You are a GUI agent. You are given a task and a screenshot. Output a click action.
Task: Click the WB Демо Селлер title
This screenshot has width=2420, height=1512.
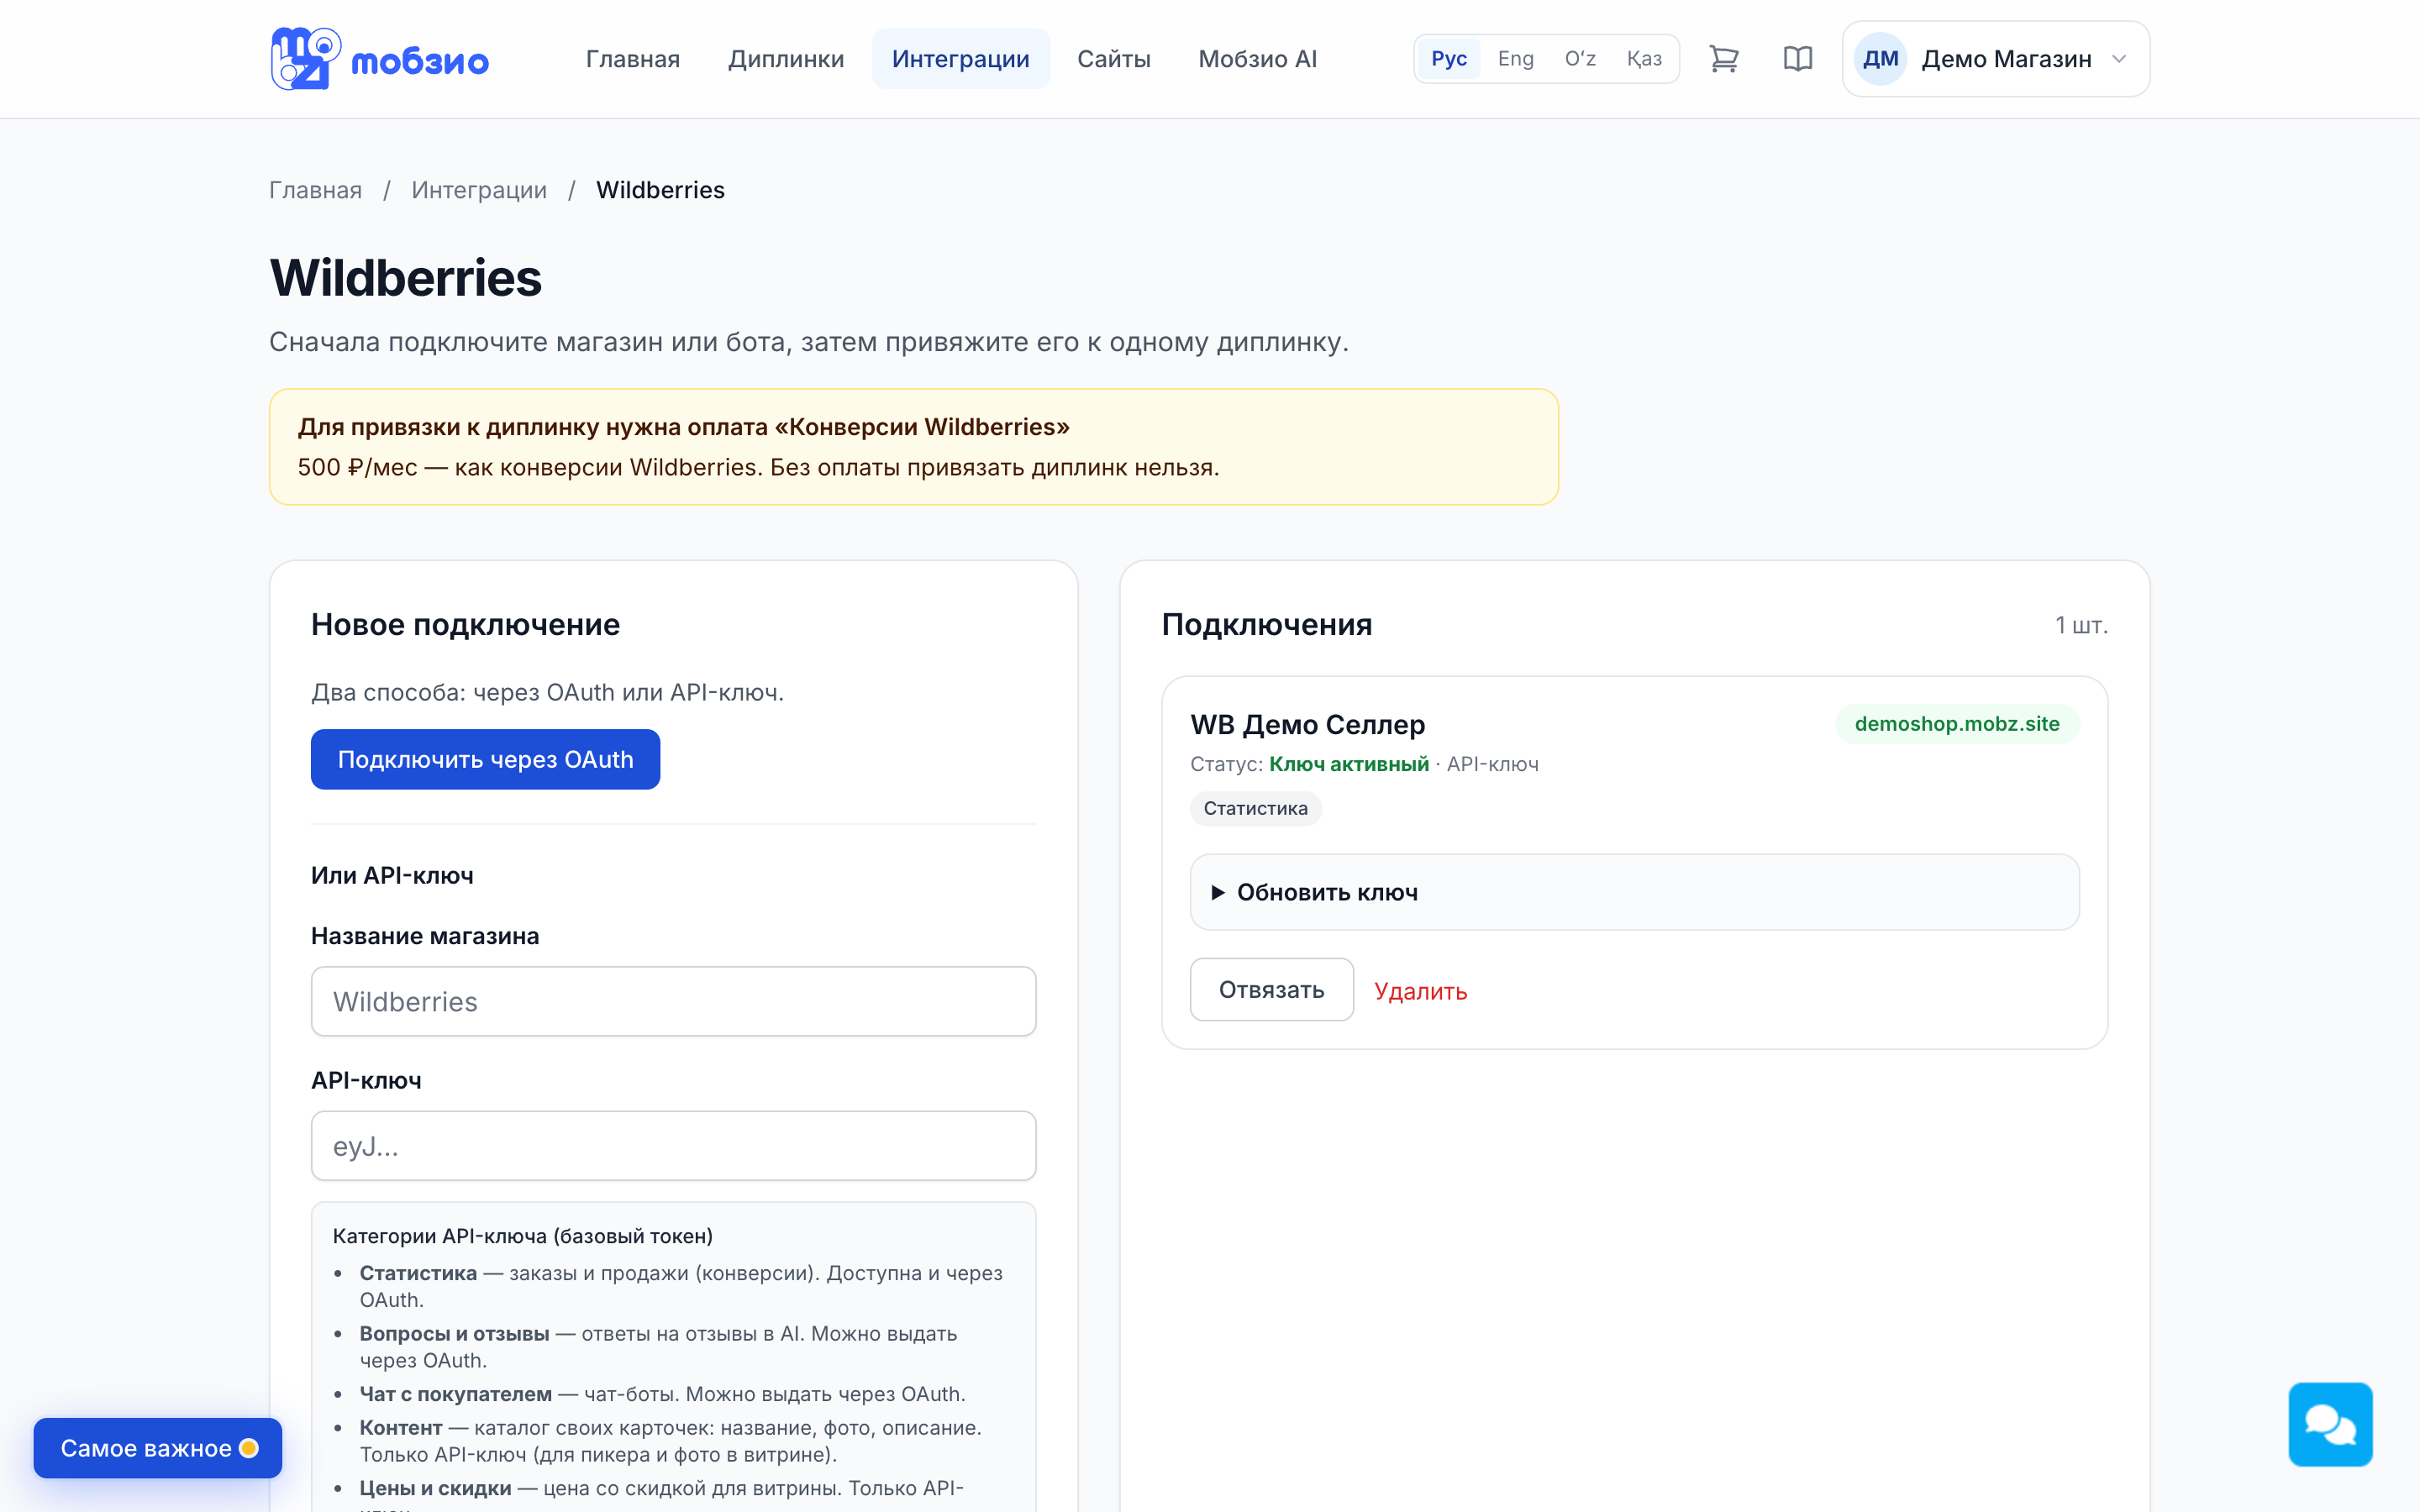click(1308, 724)
